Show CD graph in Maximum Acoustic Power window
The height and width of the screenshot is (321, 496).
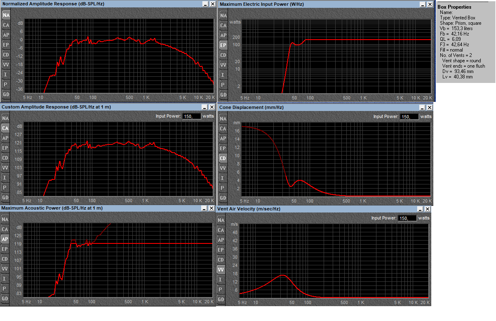click(x=5, y=259)
